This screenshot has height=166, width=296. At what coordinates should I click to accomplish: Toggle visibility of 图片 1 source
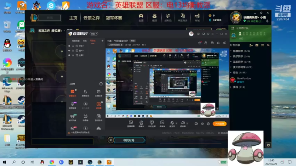pyautogui.click(x=69, y=51)
